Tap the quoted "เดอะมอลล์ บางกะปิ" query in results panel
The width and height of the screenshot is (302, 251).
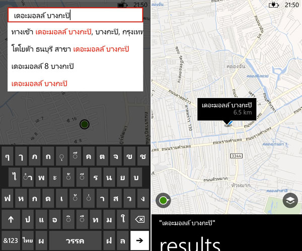(187, 223)
